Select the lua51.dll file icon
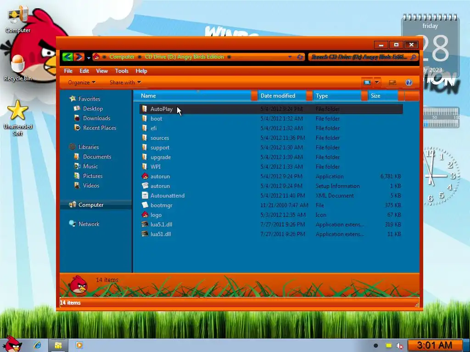 pos(145,234)
